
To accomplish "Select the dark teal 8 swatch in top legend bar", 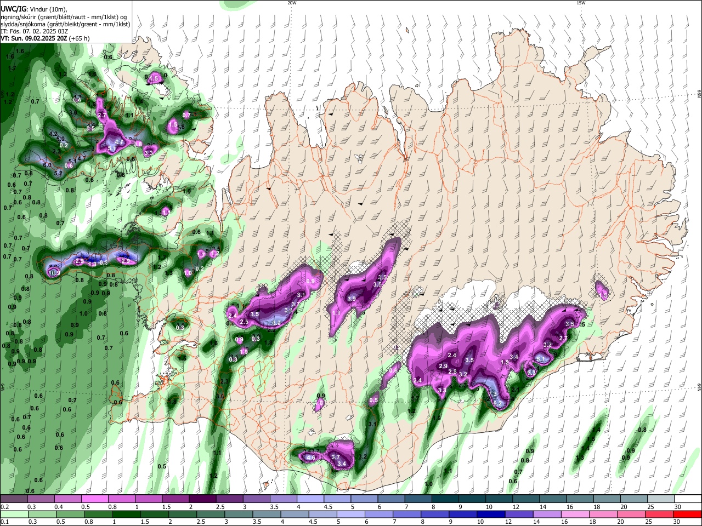I will tap(445, 499).
